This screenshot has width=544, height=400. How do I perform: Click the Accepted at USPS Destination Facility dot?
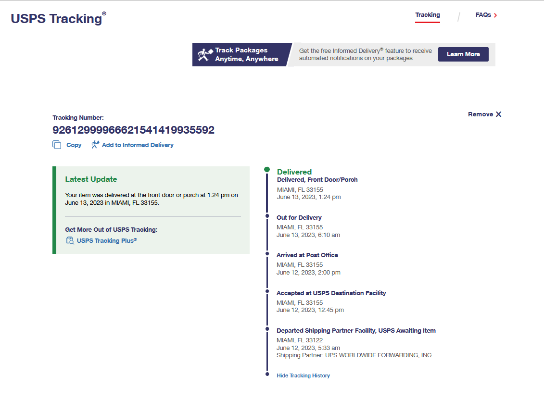(267, 290)
